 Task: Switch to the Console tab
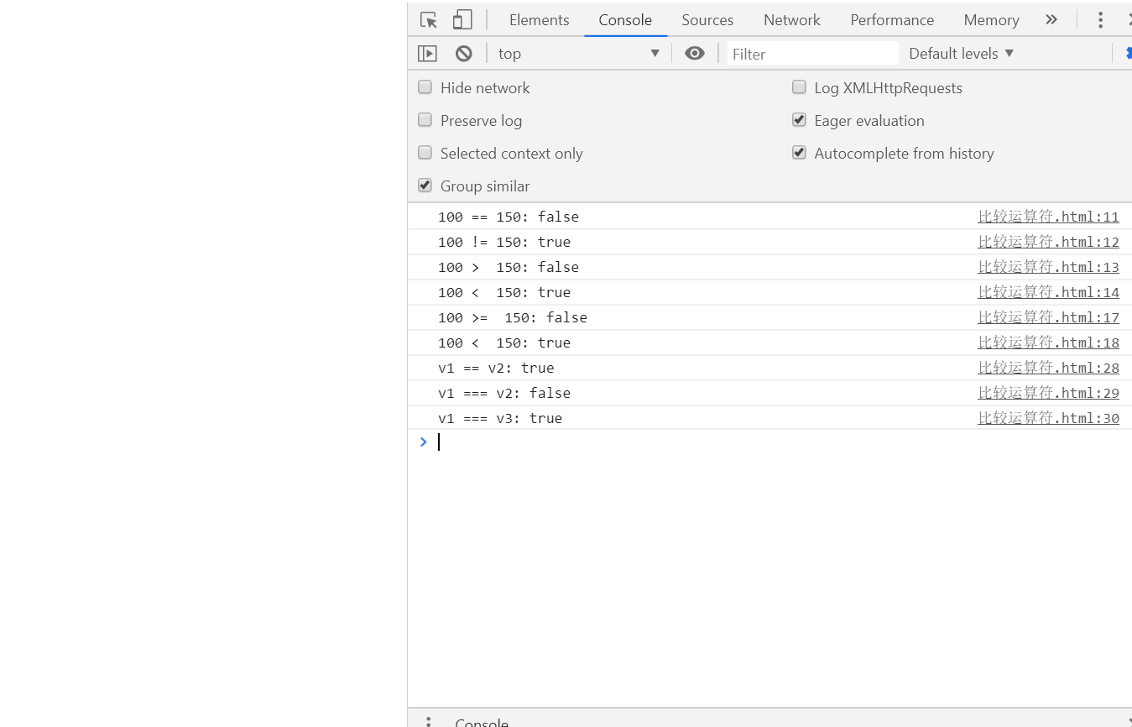[x=625, y=20]
